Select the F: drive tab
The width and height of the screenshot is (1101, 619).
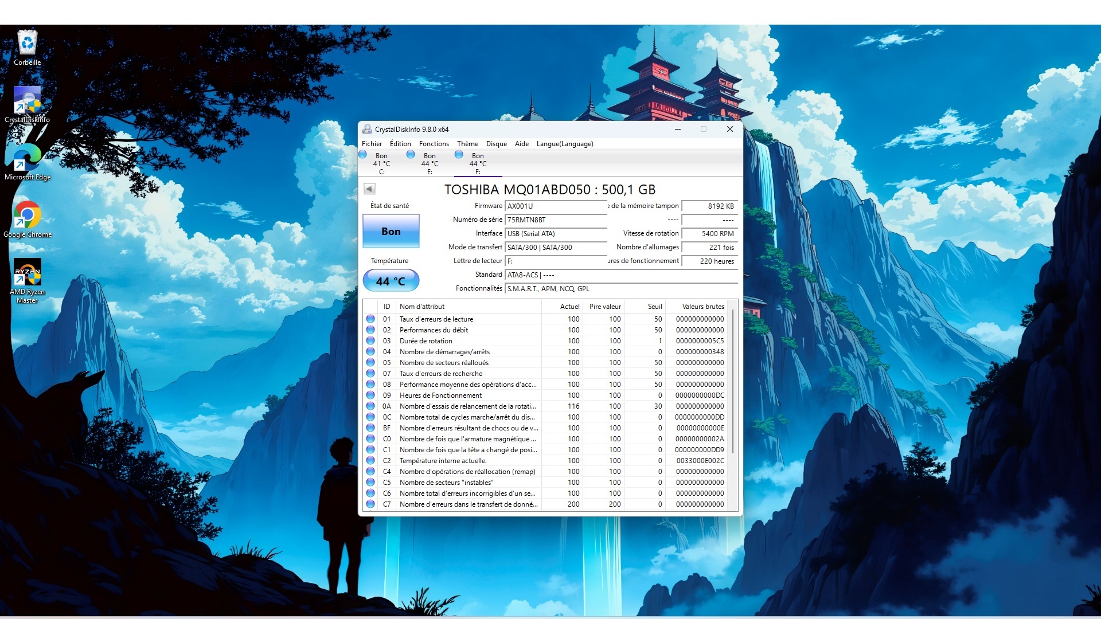pos(477,163)
